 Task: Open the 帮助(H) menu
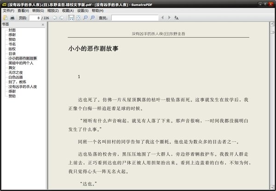98,11
